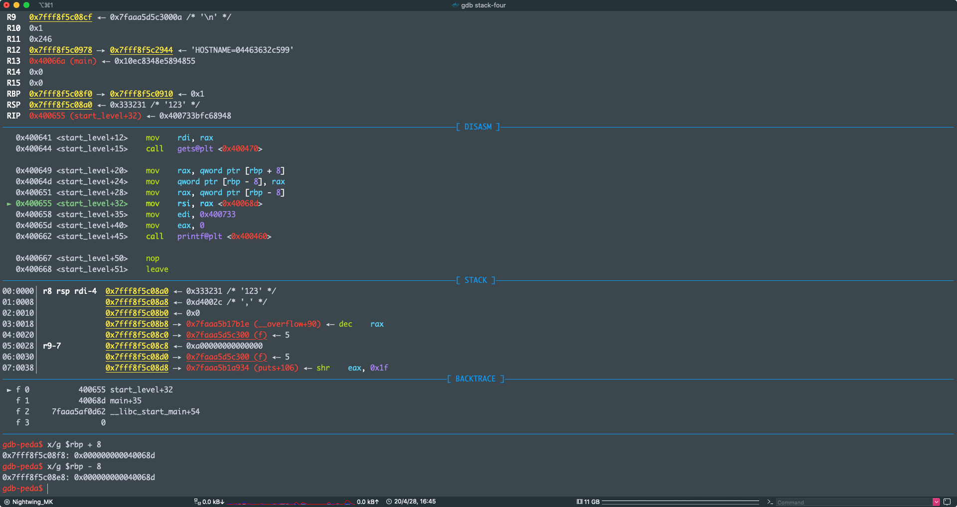Screen dimensions: 957x507
Task: Click stack value 0x7faaa5b17b1e (__overflow+90)
Action: [x=254, y=324]
